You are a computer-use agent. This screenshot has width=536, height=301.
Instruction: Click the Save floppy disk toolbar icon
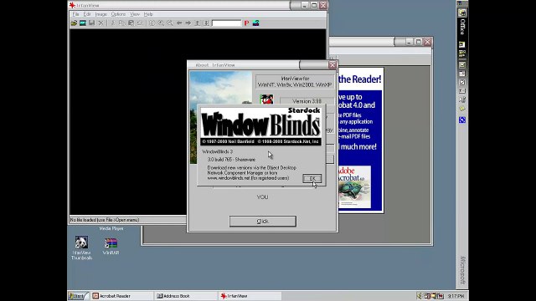(x=91, y=23)
